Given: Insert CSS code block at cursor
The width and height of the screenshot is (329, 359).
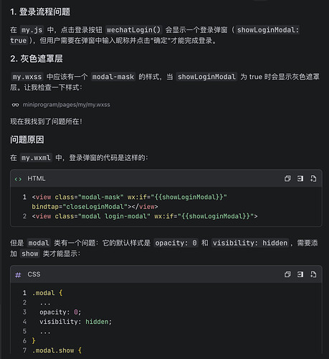Looking at the screenshot, I should pos(300,274).
